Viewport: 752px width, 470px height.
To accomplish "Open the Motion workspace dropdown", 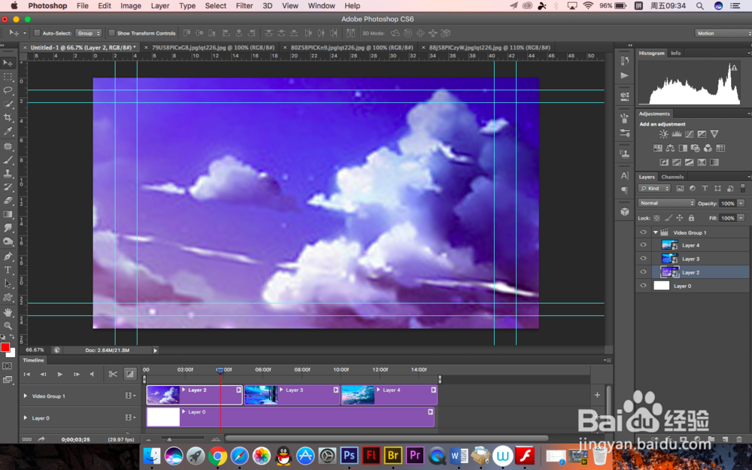I will pyautogui.click(x=722, y=33).
